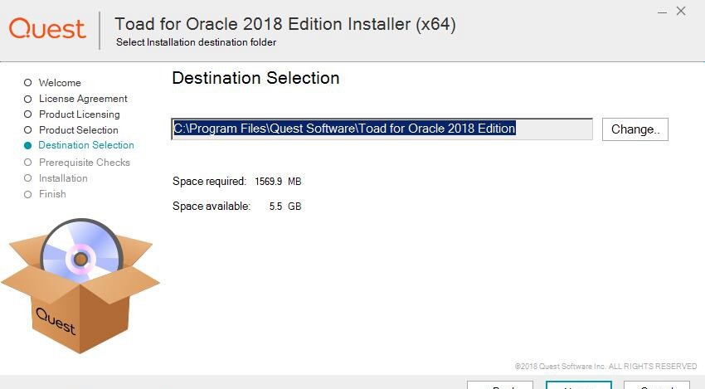
Task: Click the circle marker beside Welcome
Action: (28, 83)
